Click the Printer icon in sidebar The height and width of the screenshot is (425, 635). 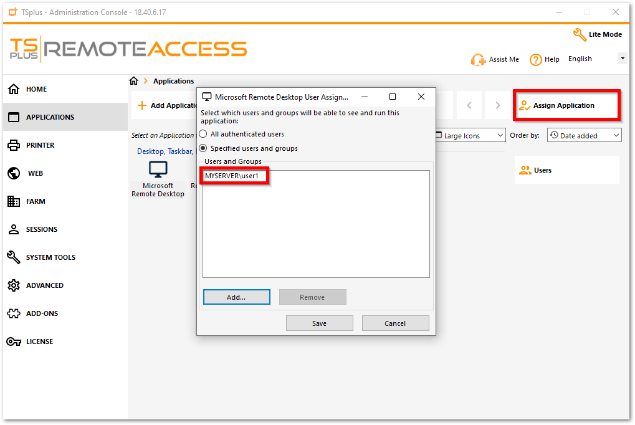[x=14, y=145]
